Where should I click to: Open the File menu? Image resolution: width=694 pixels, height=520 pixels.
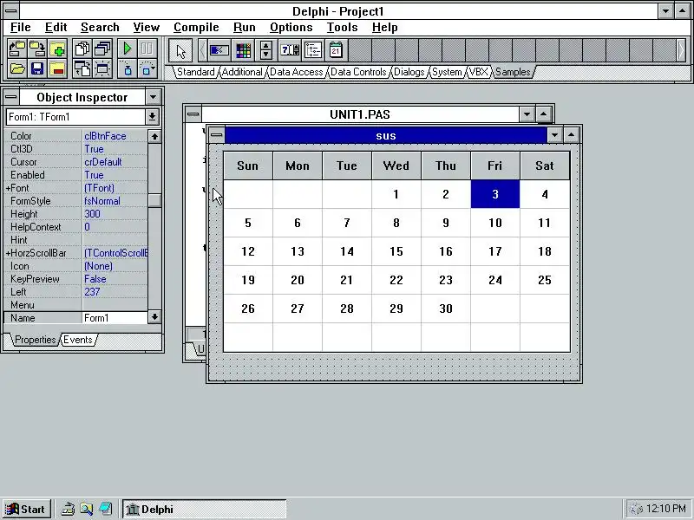click(20, 28)
